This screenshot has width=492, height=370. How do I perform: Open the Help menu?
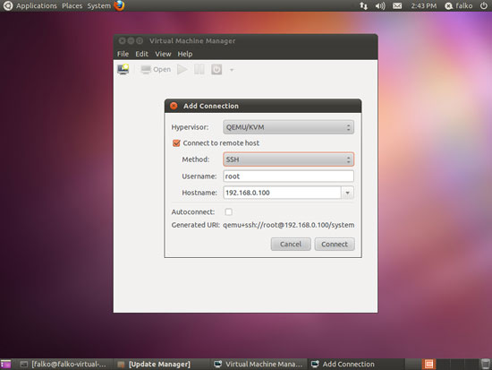[x=185, y=54]
